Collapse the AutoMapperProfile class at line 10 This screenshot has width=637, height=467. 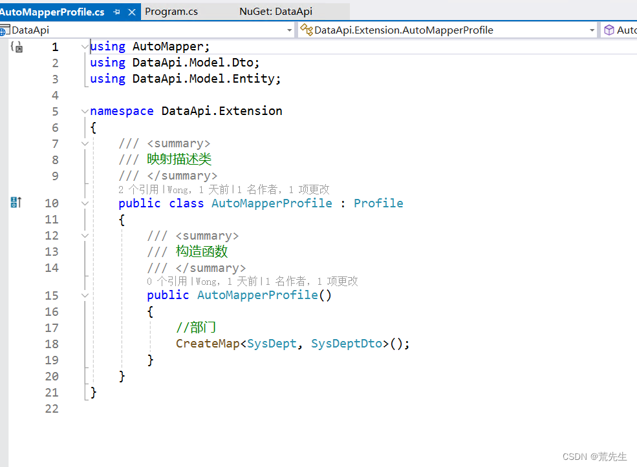tap(85, 203)
